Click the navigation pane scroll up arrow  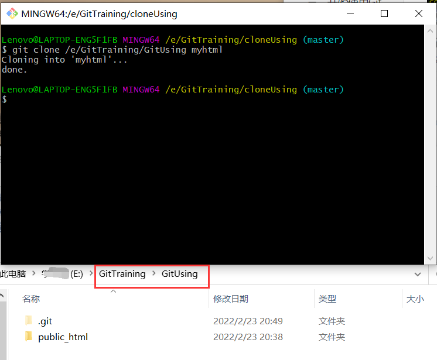tap(2, 296)
